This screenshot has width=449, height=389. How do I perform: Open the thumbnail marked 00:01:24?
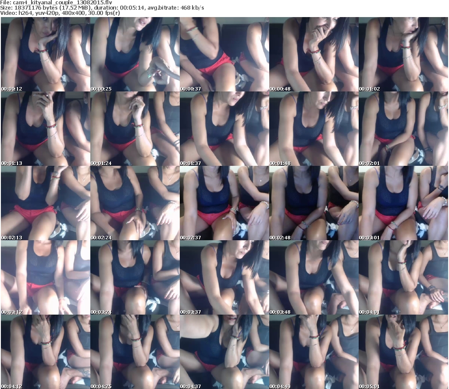135,129
